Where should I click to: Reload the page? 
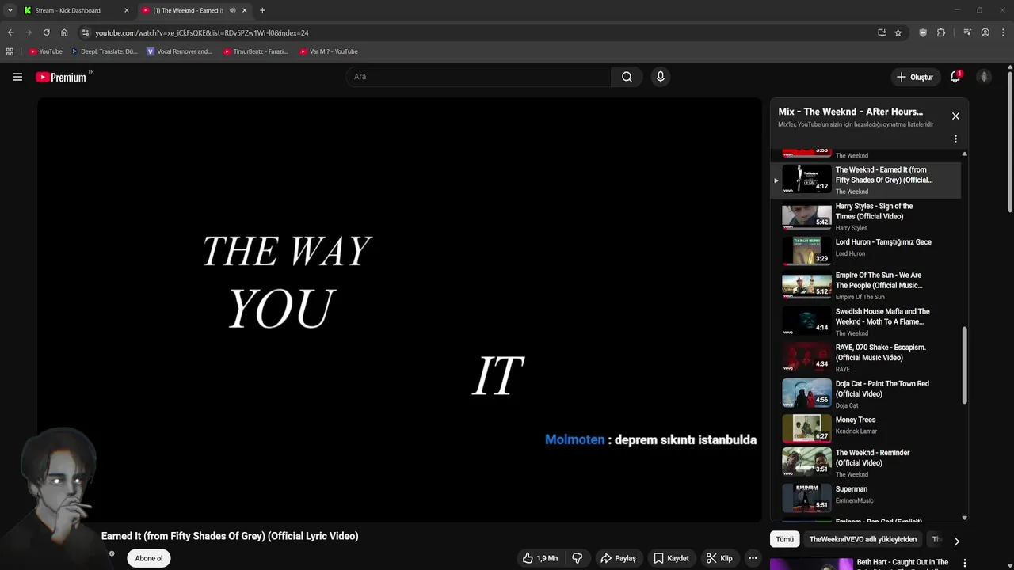(x=46, y=32)
